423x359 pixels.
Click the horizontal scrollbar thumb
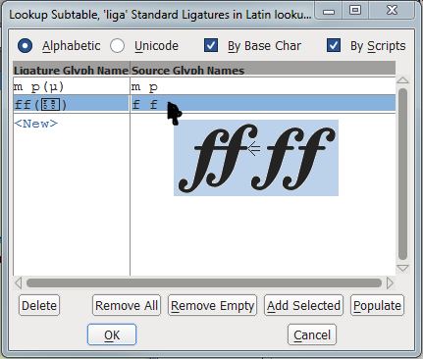click(x=204, y=283)
